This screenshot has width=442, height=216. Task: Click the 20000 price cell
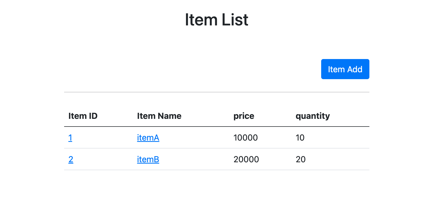click(246, 159)
